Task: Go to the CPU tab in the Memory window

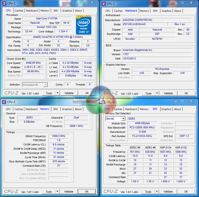Action: coord(8,109)
